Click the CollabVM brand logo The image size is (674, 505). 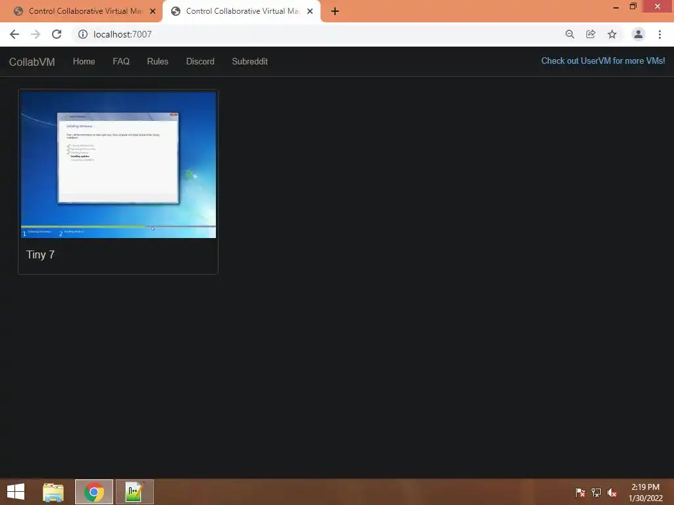(32, 62)
